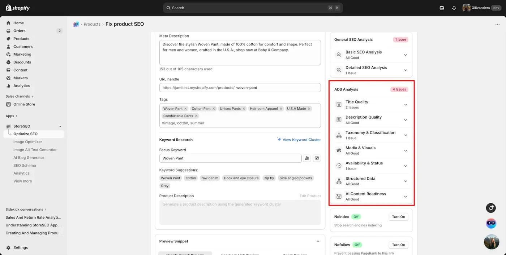
Task: Expand the Title Quality section
Action: 372,105
